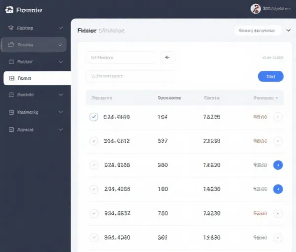Click the third-column value in the 300 row
Screen dimensions: 296x252
[x=212, y=238]
